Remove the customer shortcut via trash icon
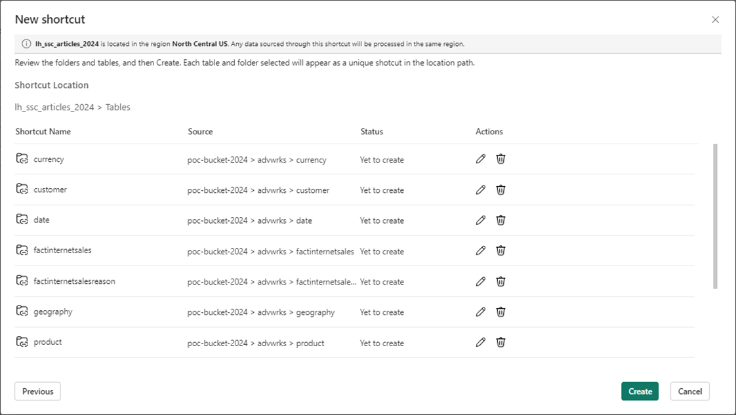 pos(501,189)
